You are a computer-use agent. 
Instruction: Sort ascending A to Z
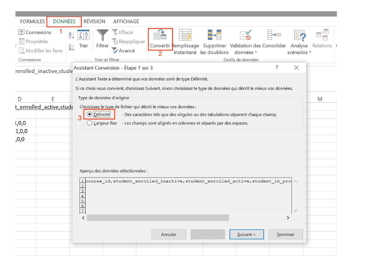(x=71, y=35)
